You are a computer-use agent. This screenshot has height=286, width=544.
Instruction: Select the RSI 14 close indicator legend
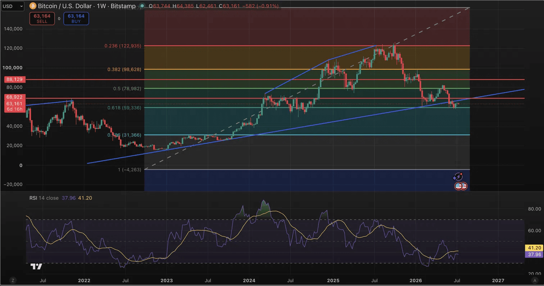click(44, 198)
